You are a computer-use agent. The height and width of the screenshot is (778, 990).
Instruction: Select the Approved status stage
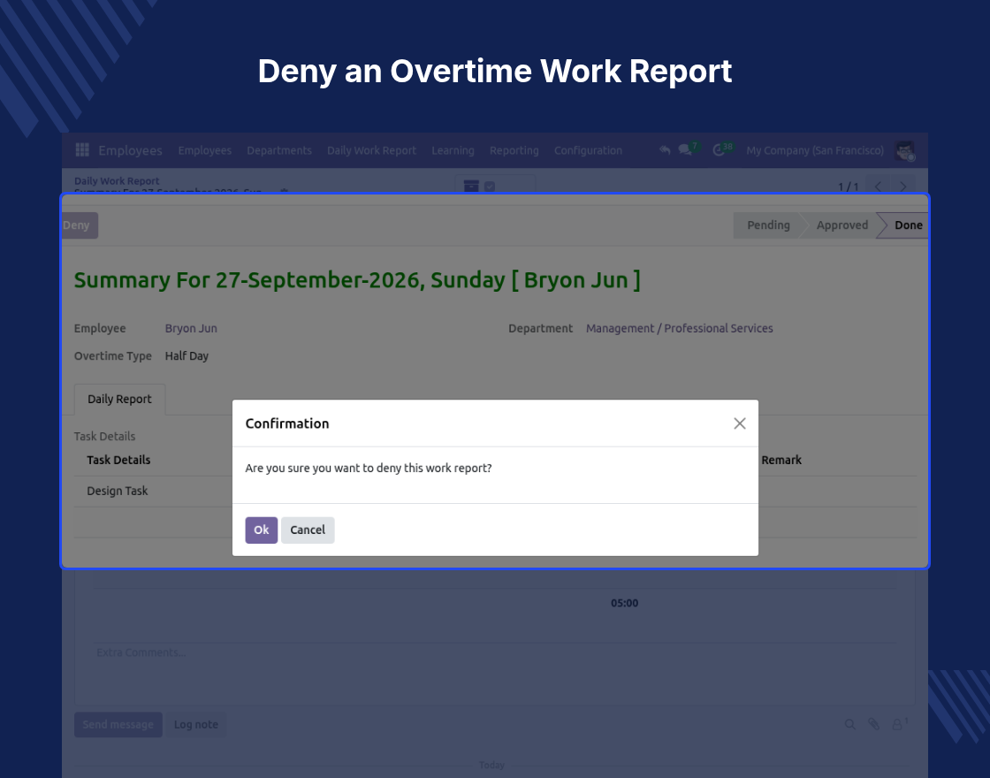[x=841, y=225]
